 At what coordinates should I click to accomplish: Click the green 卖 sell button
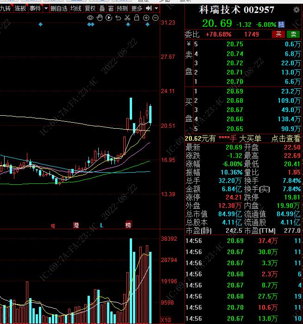(x=293, y=34)
